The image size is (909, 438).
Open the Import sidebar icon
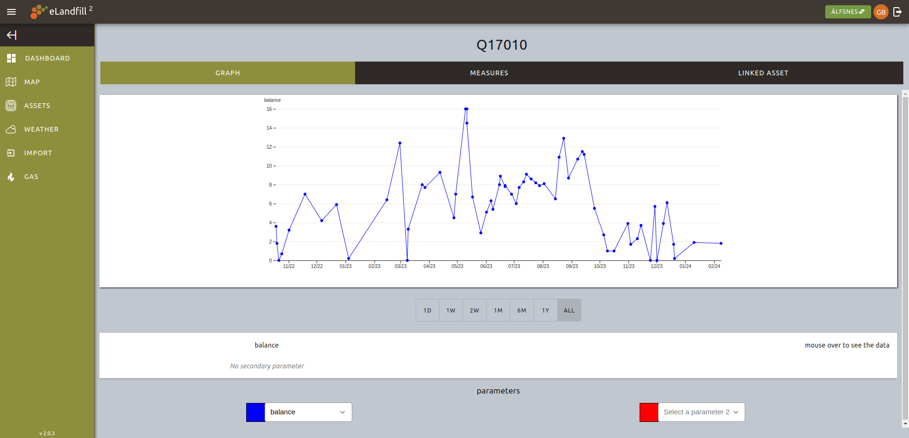point(11,153)
